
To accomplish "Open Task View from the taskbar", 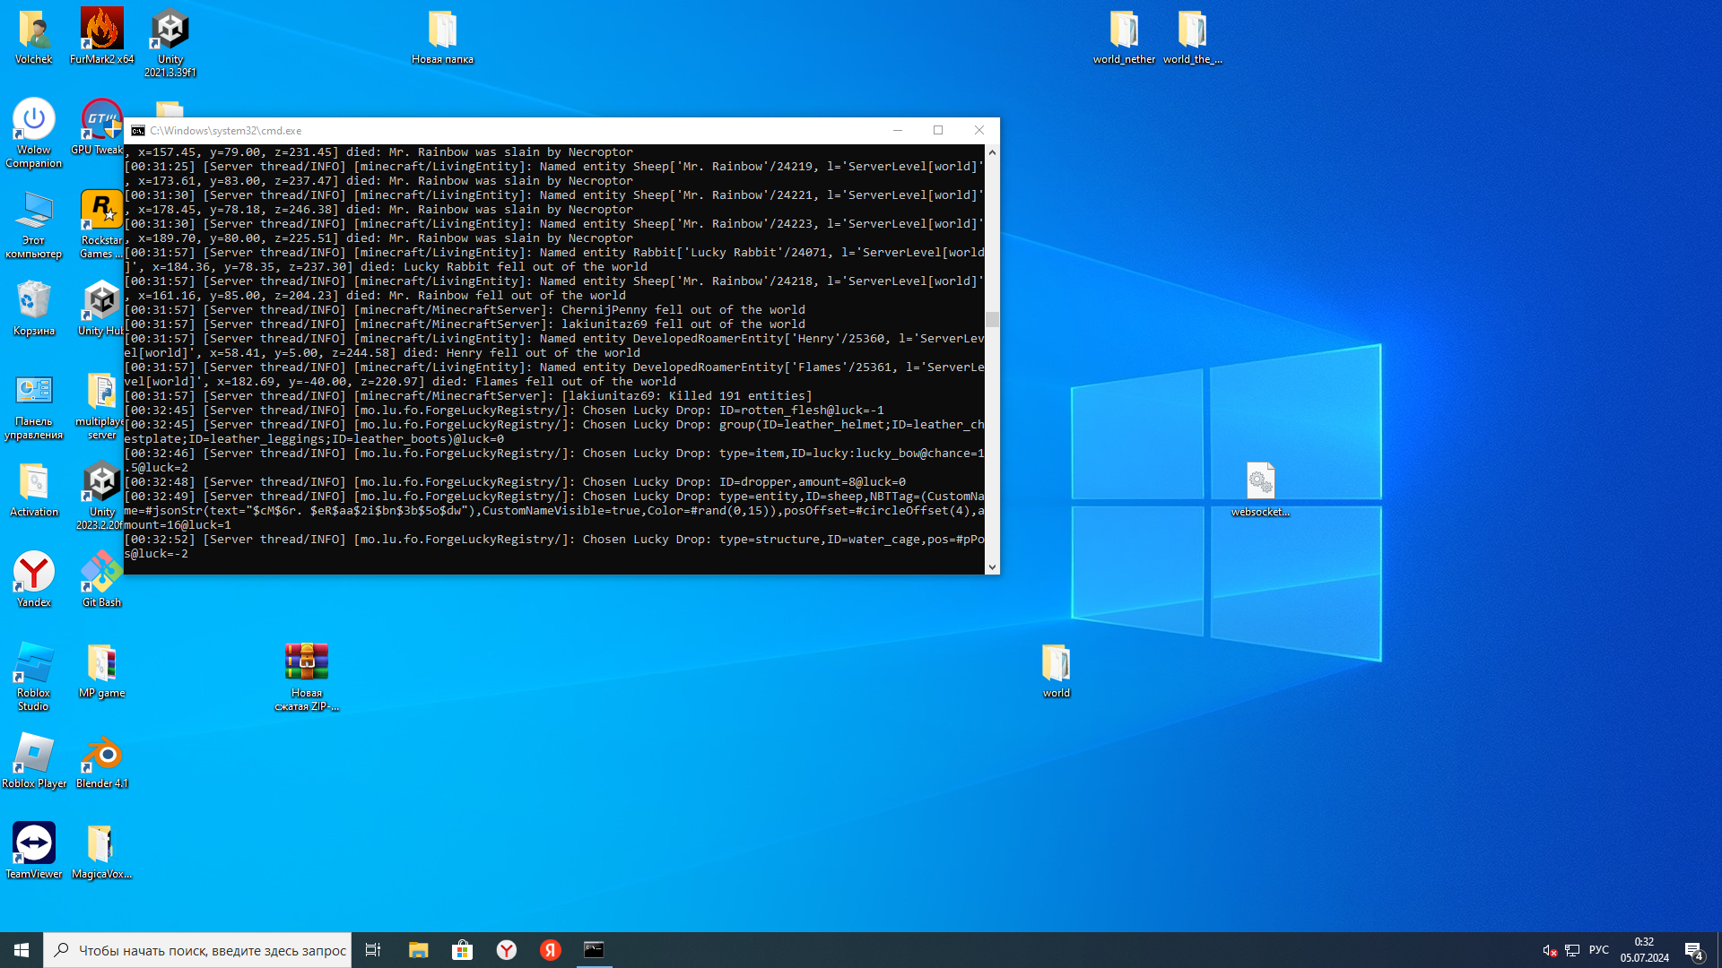I will point(373,950).
